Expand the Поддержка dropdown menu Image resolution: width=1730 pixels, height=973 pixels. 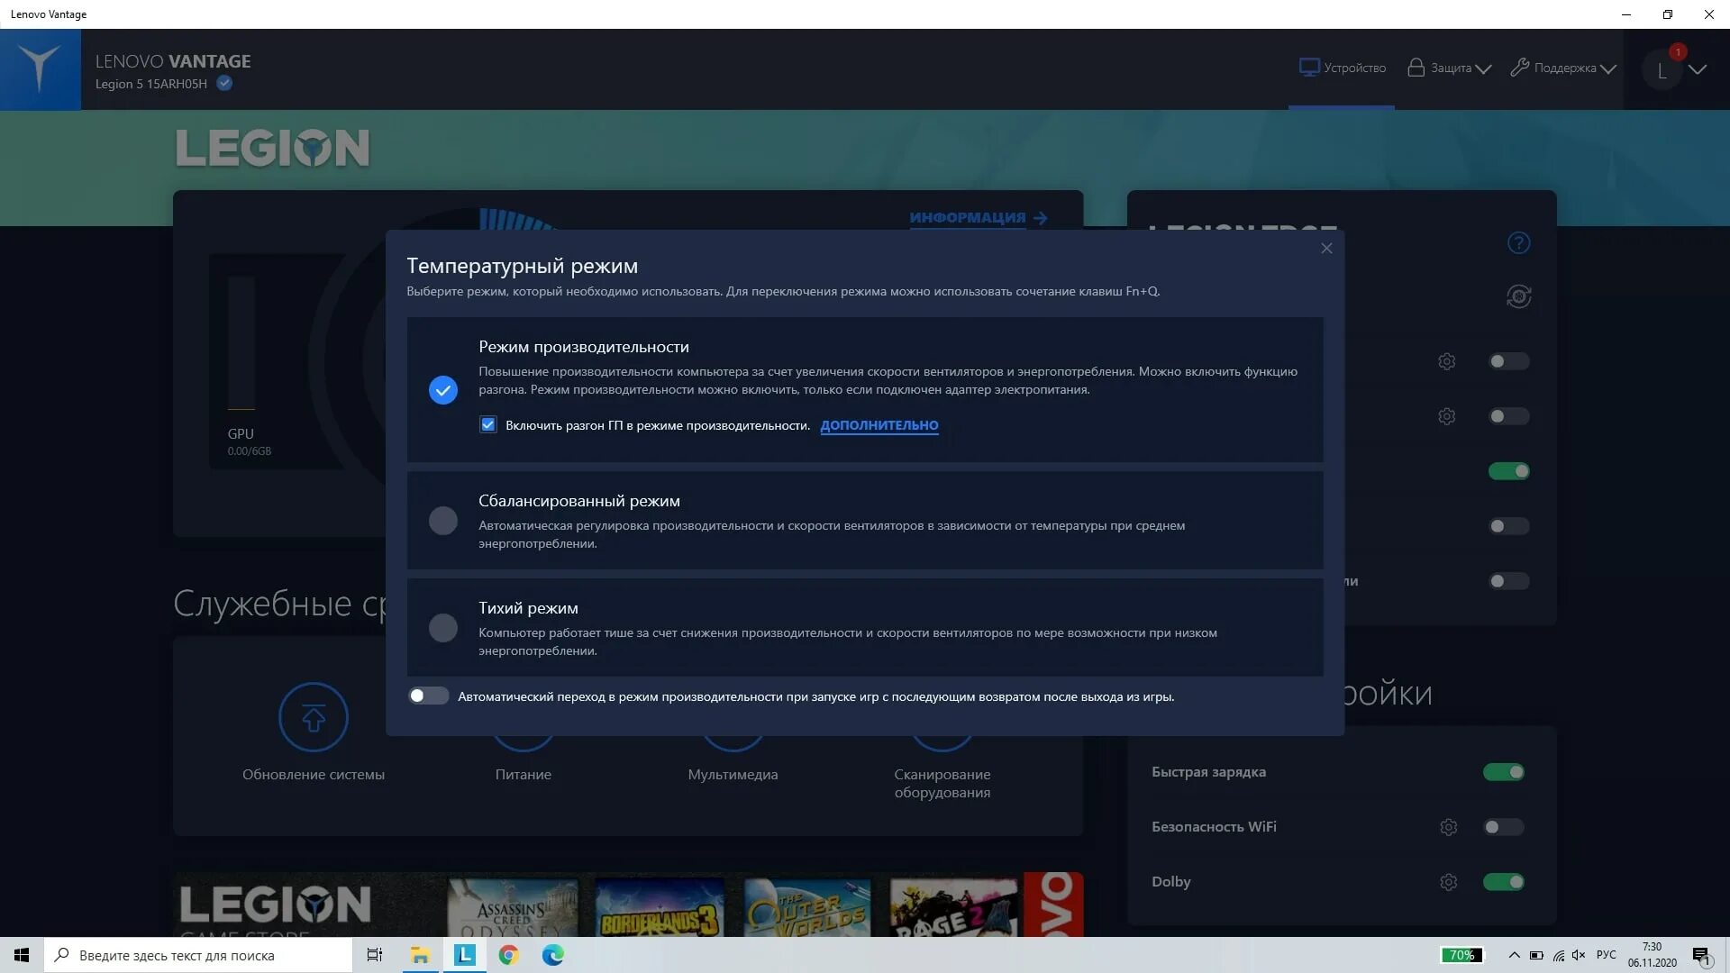1563,68
